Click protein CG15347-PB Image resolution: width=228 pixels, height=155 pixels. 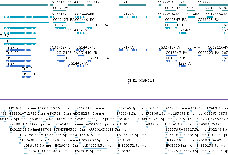tap(171, 61)
